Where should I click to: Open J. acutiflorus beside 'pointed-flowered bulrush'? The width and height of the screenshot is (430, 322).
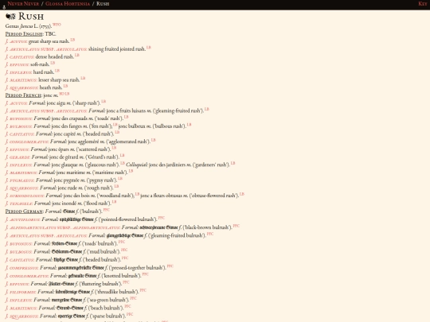click(x=23, y=219)
